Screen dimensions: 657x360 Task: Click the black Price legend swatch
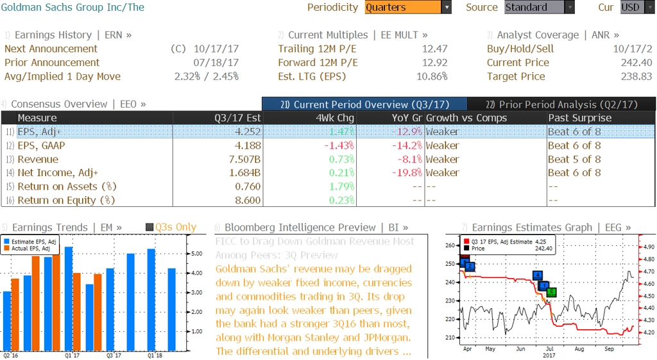[466, 249]
